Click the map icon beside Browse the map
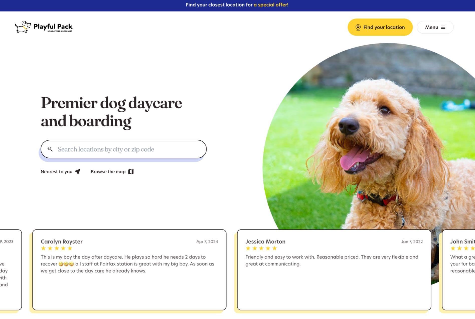This screenshot has width=475, height=319. click(x=131, y=172)
